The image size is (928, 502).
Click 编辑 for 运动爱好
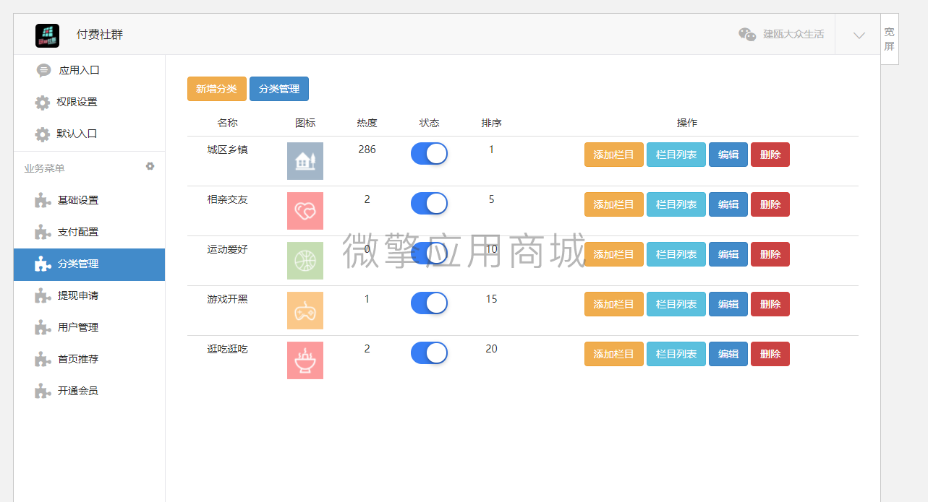pos(728,254)
